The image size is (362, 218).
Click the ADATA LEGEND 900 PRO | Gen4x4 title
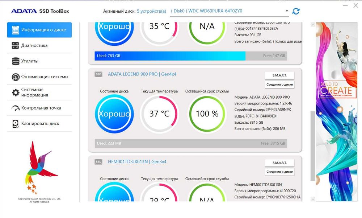click(x=142, y=74)
